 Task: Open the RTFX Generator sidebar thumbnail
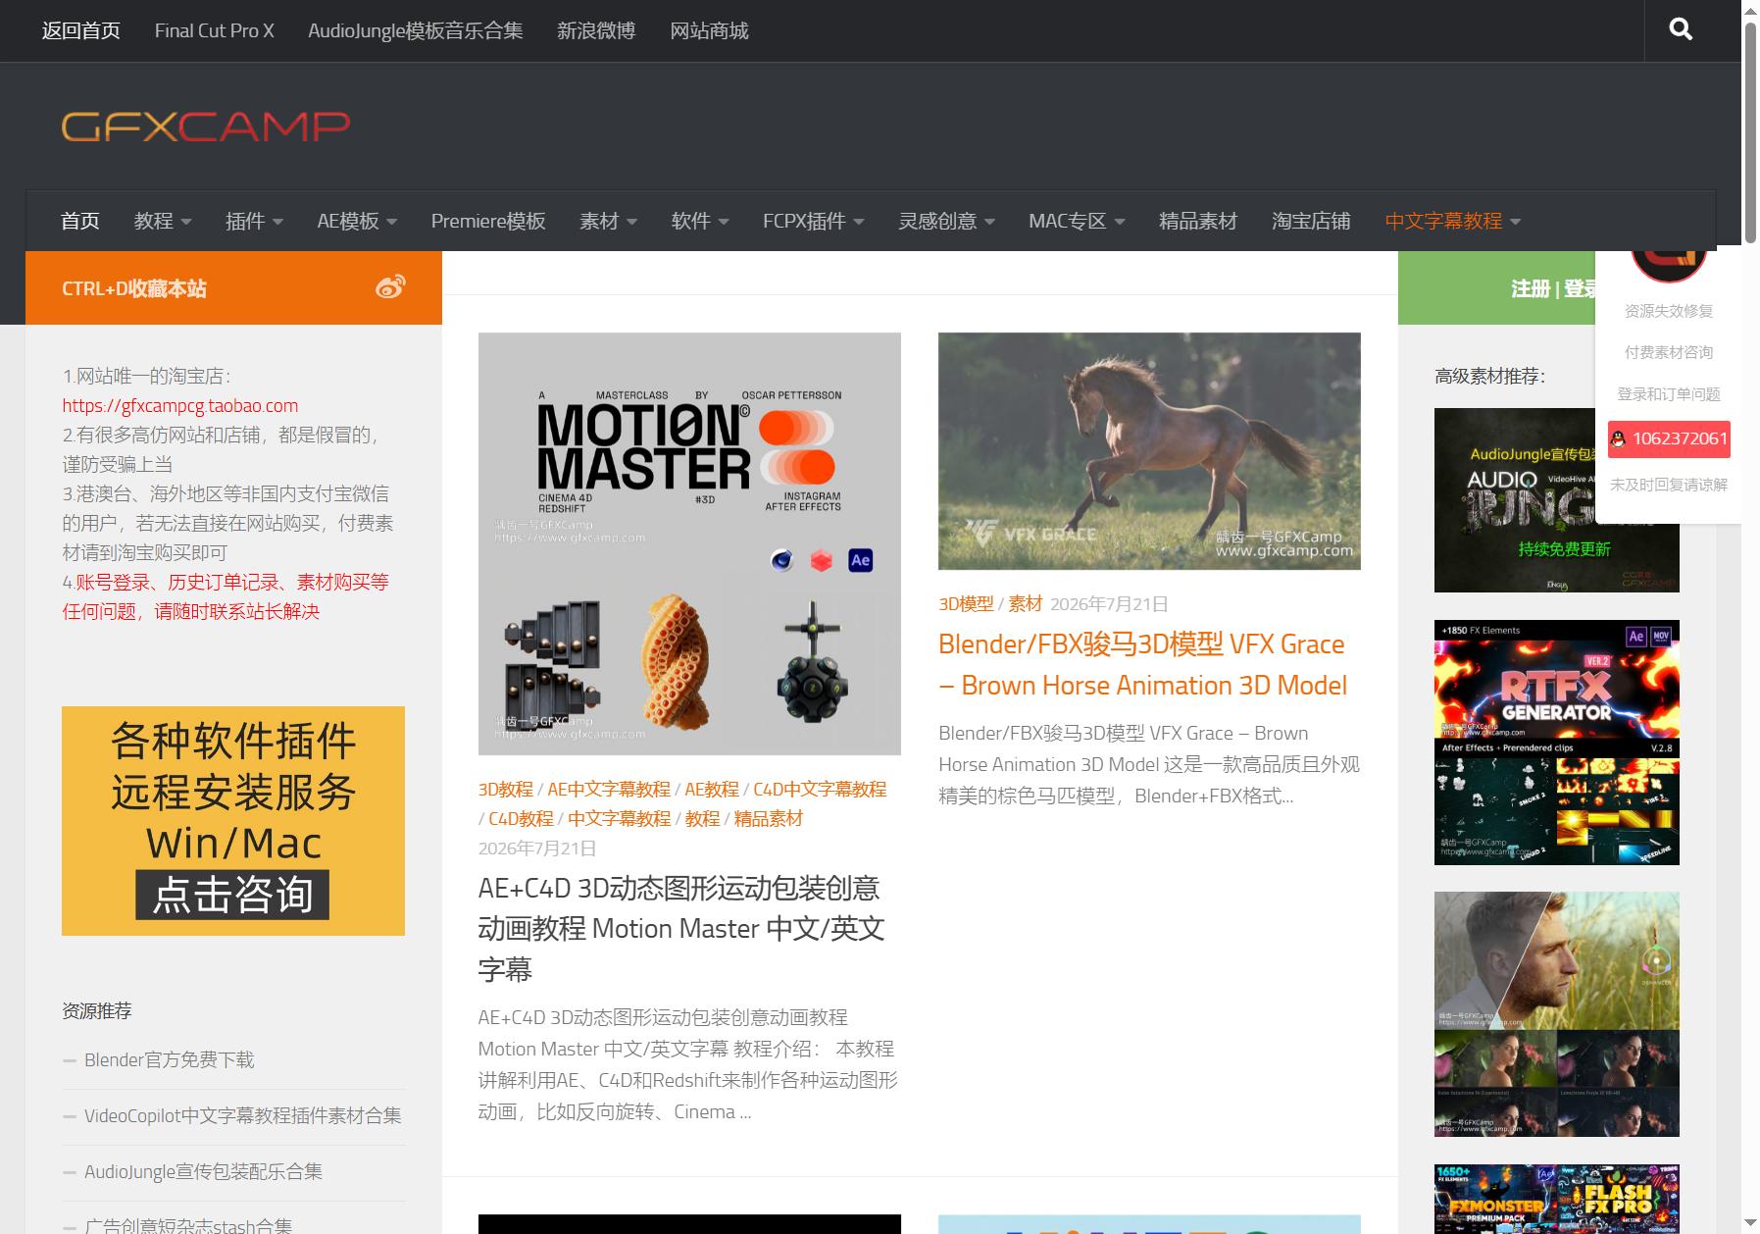[1556, 743]
